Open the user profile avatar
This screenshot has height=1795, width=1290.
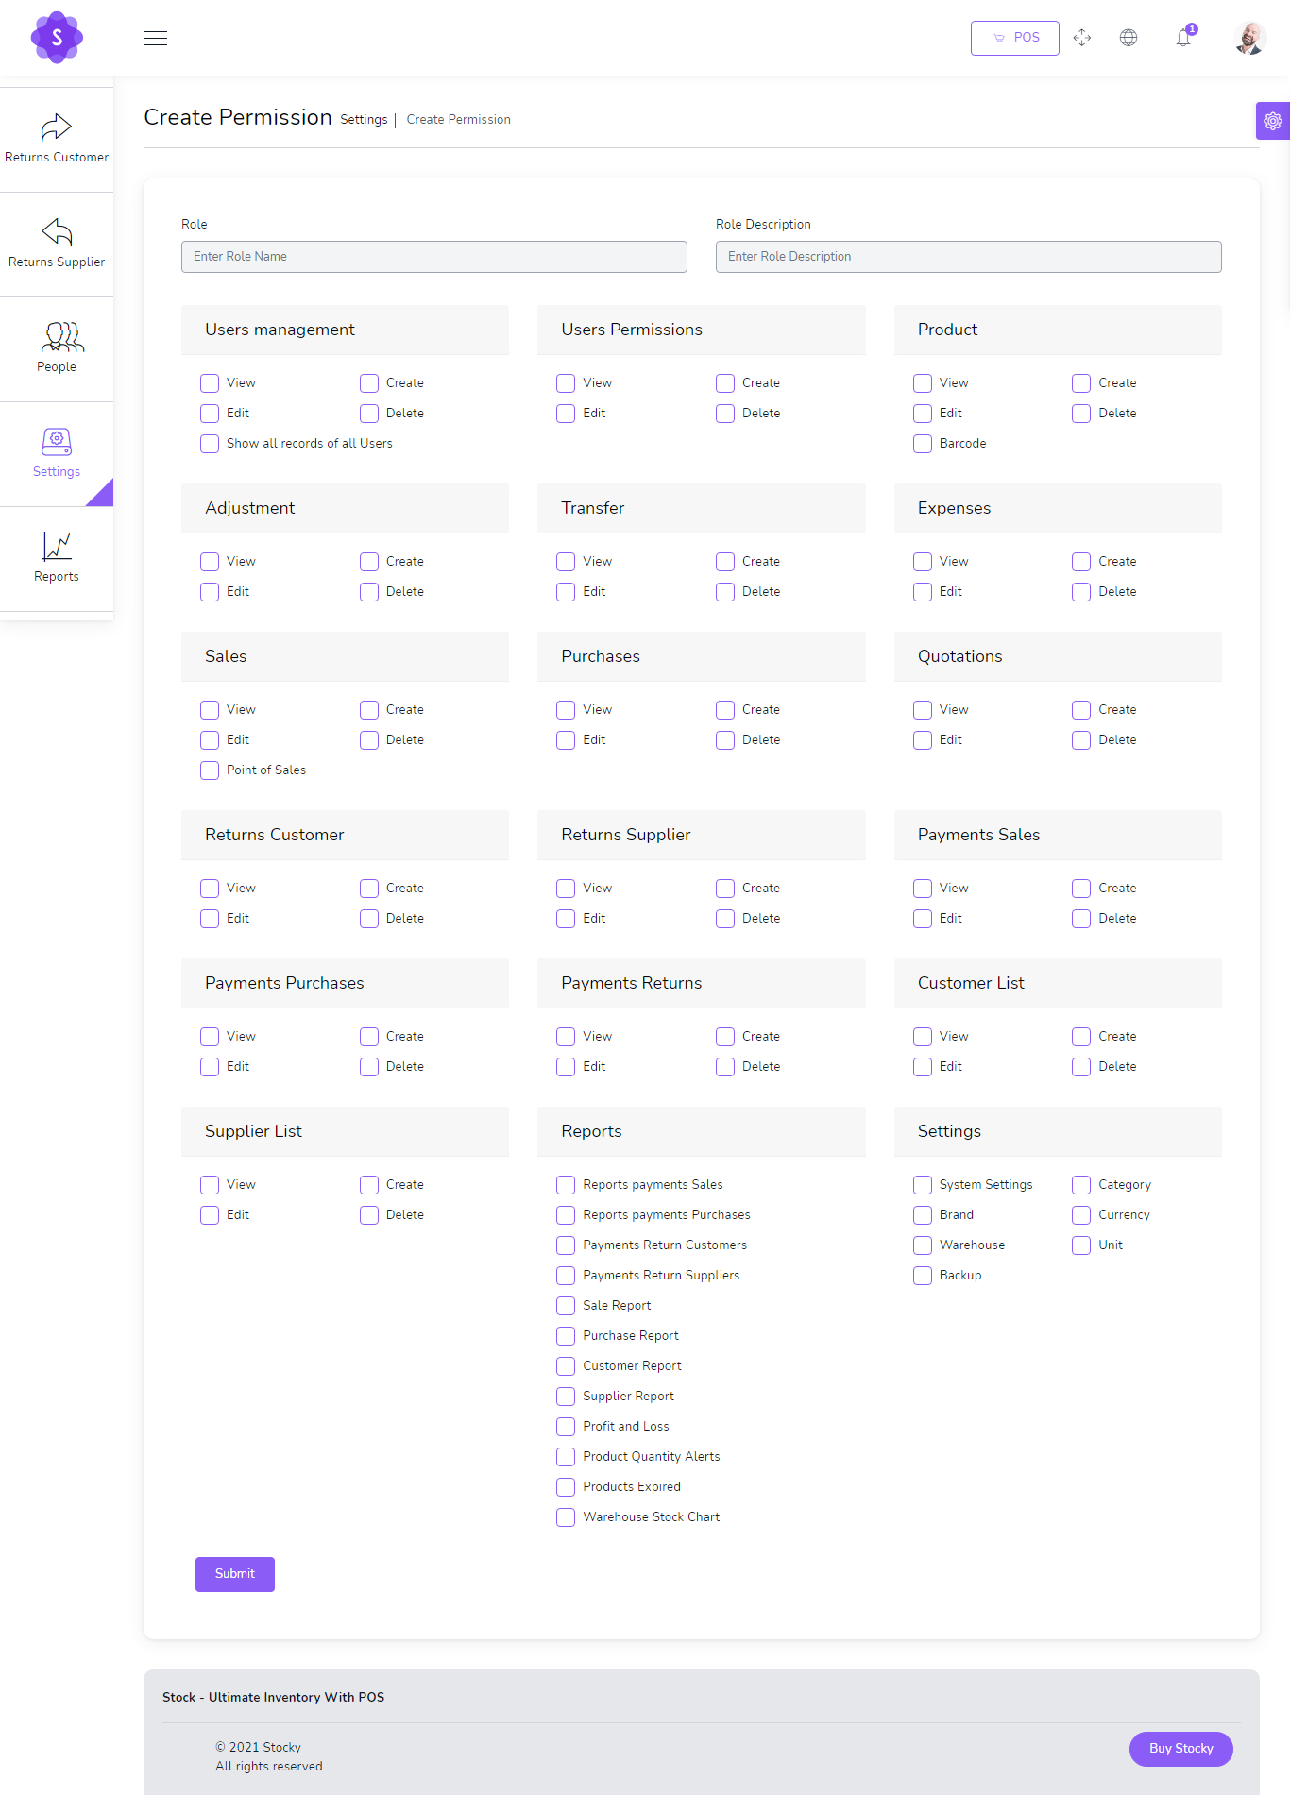(1249, 38)
